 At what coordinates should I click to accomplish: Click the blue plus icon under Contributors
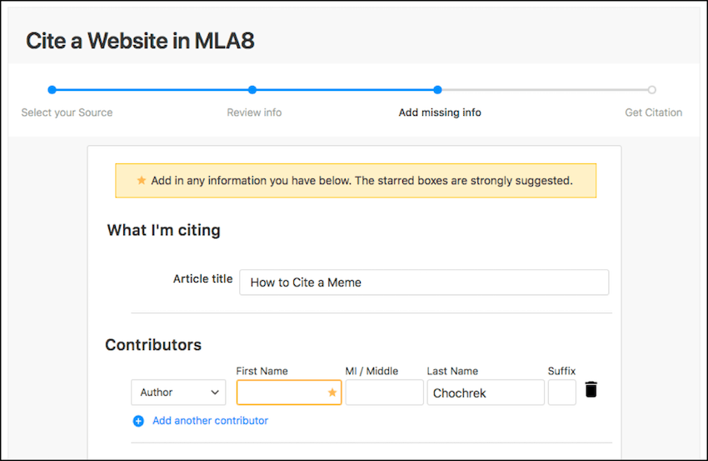pos(138,421)
